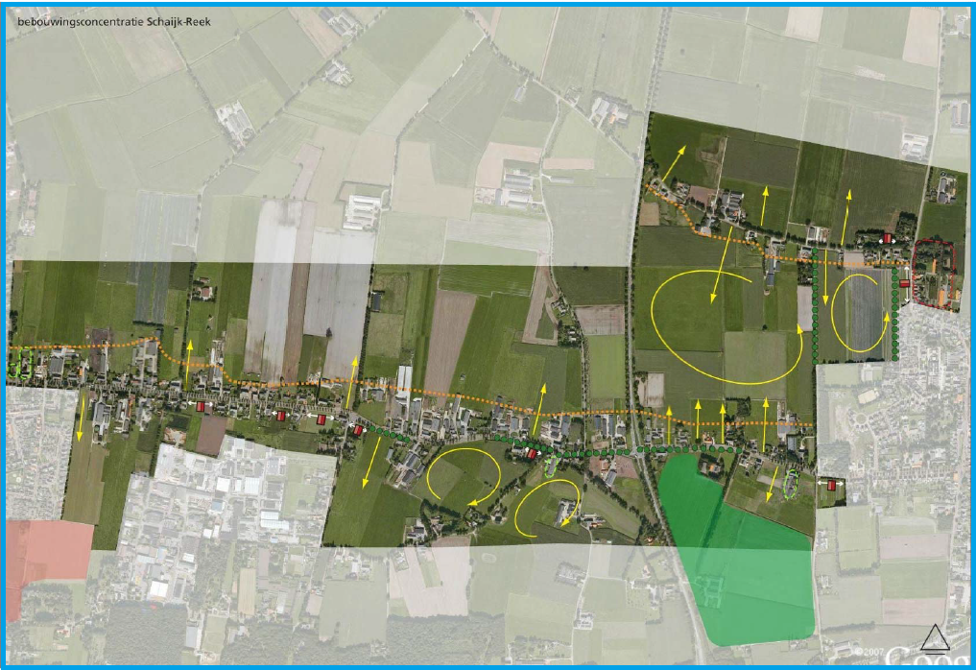Click the leftmost red building marker
This screenshot has height=670, width=976.
202,407
